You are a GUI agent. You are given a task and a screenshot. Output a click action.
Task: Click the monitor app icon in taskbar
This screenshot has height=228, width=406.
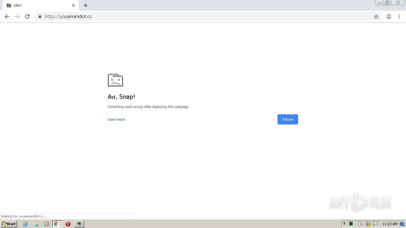pyautogui.click(x=79, y=224)
